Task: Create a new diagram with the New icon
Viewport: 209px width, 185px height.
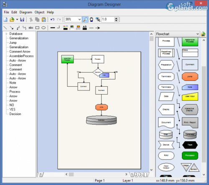Action: (x=5, y=20)
